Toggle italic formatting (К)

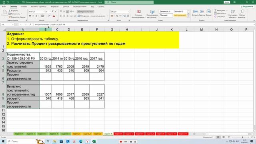[x=33, y=16]
